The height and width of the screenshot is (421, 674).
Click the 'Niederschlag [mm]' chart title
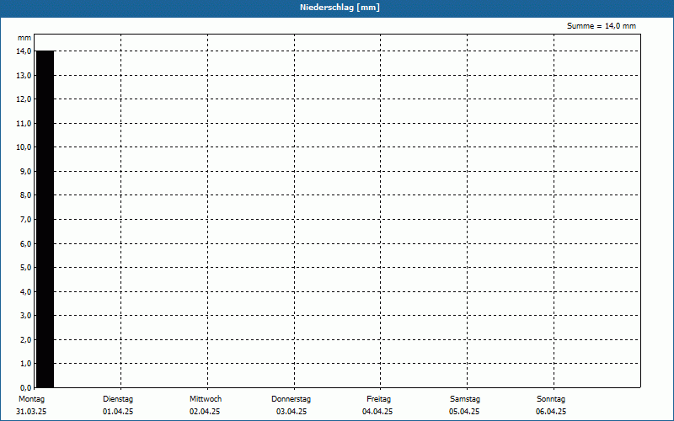[x=337, y=8]
